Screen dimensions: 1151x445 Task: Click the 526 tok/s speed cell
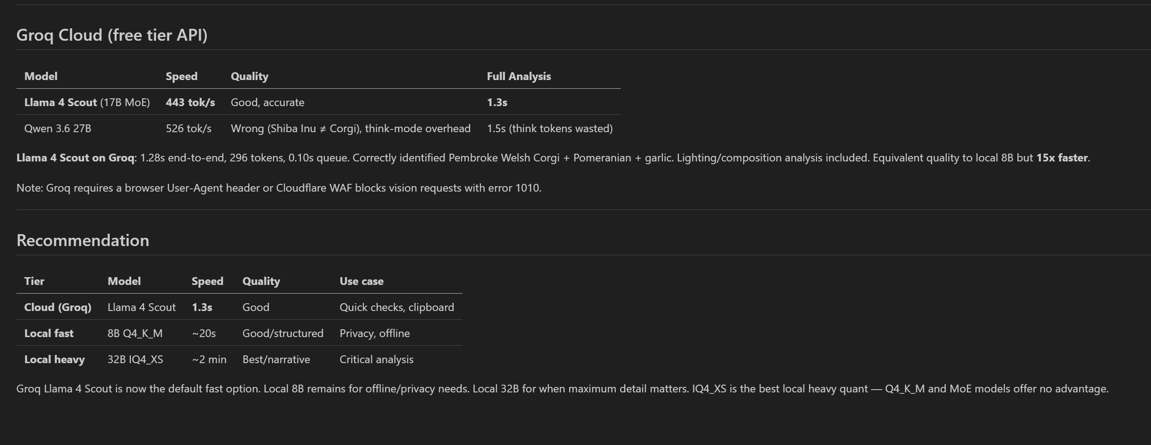point(189,129)
